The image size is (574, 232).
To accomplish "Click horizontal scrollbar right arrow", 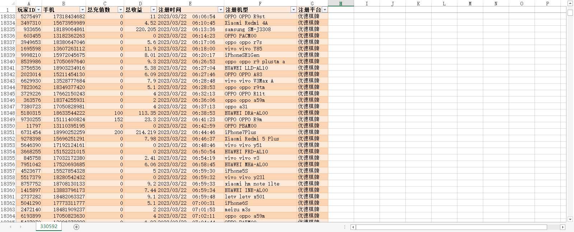I will 563,227.
